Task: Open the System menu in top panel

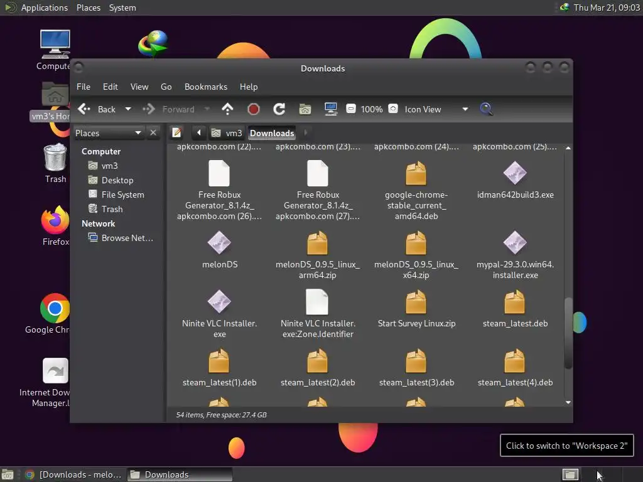Action: 122,8
